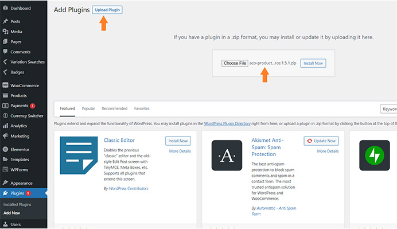Open the WordPress Plugin Directory link
This screenshot has height=229, width=397.
coord(227,123)
